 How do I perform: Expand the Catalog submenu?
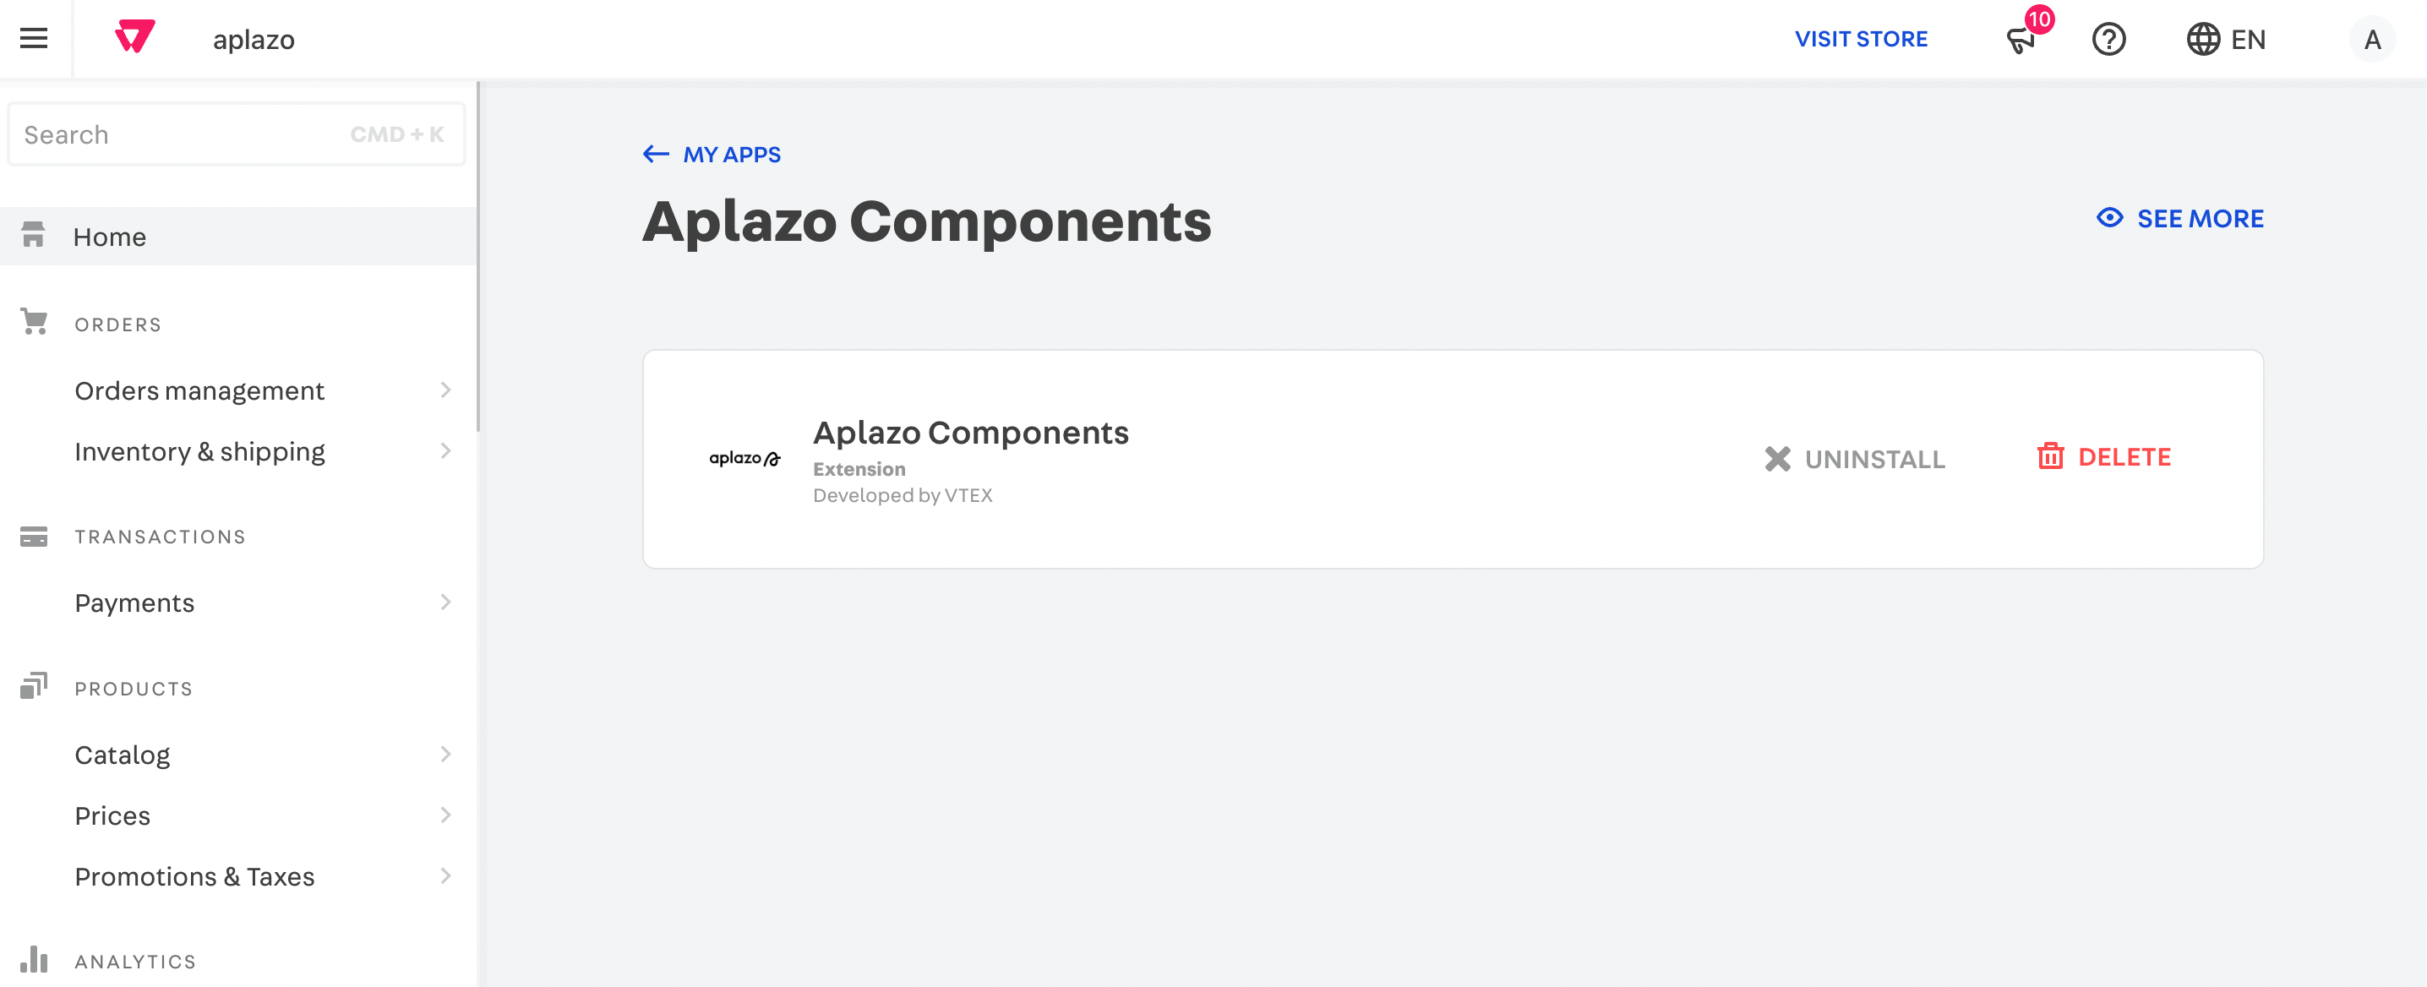(x=445, y=755)
